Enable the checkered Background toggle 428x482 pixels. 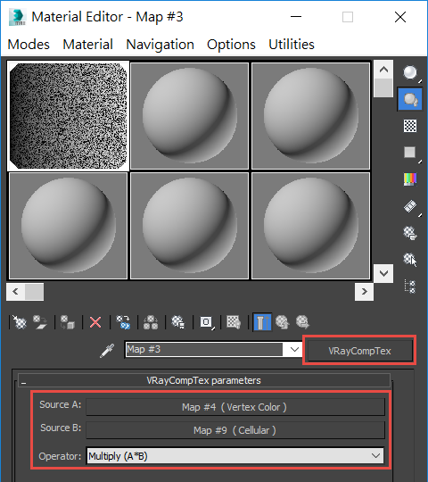(x=410, y=126)
